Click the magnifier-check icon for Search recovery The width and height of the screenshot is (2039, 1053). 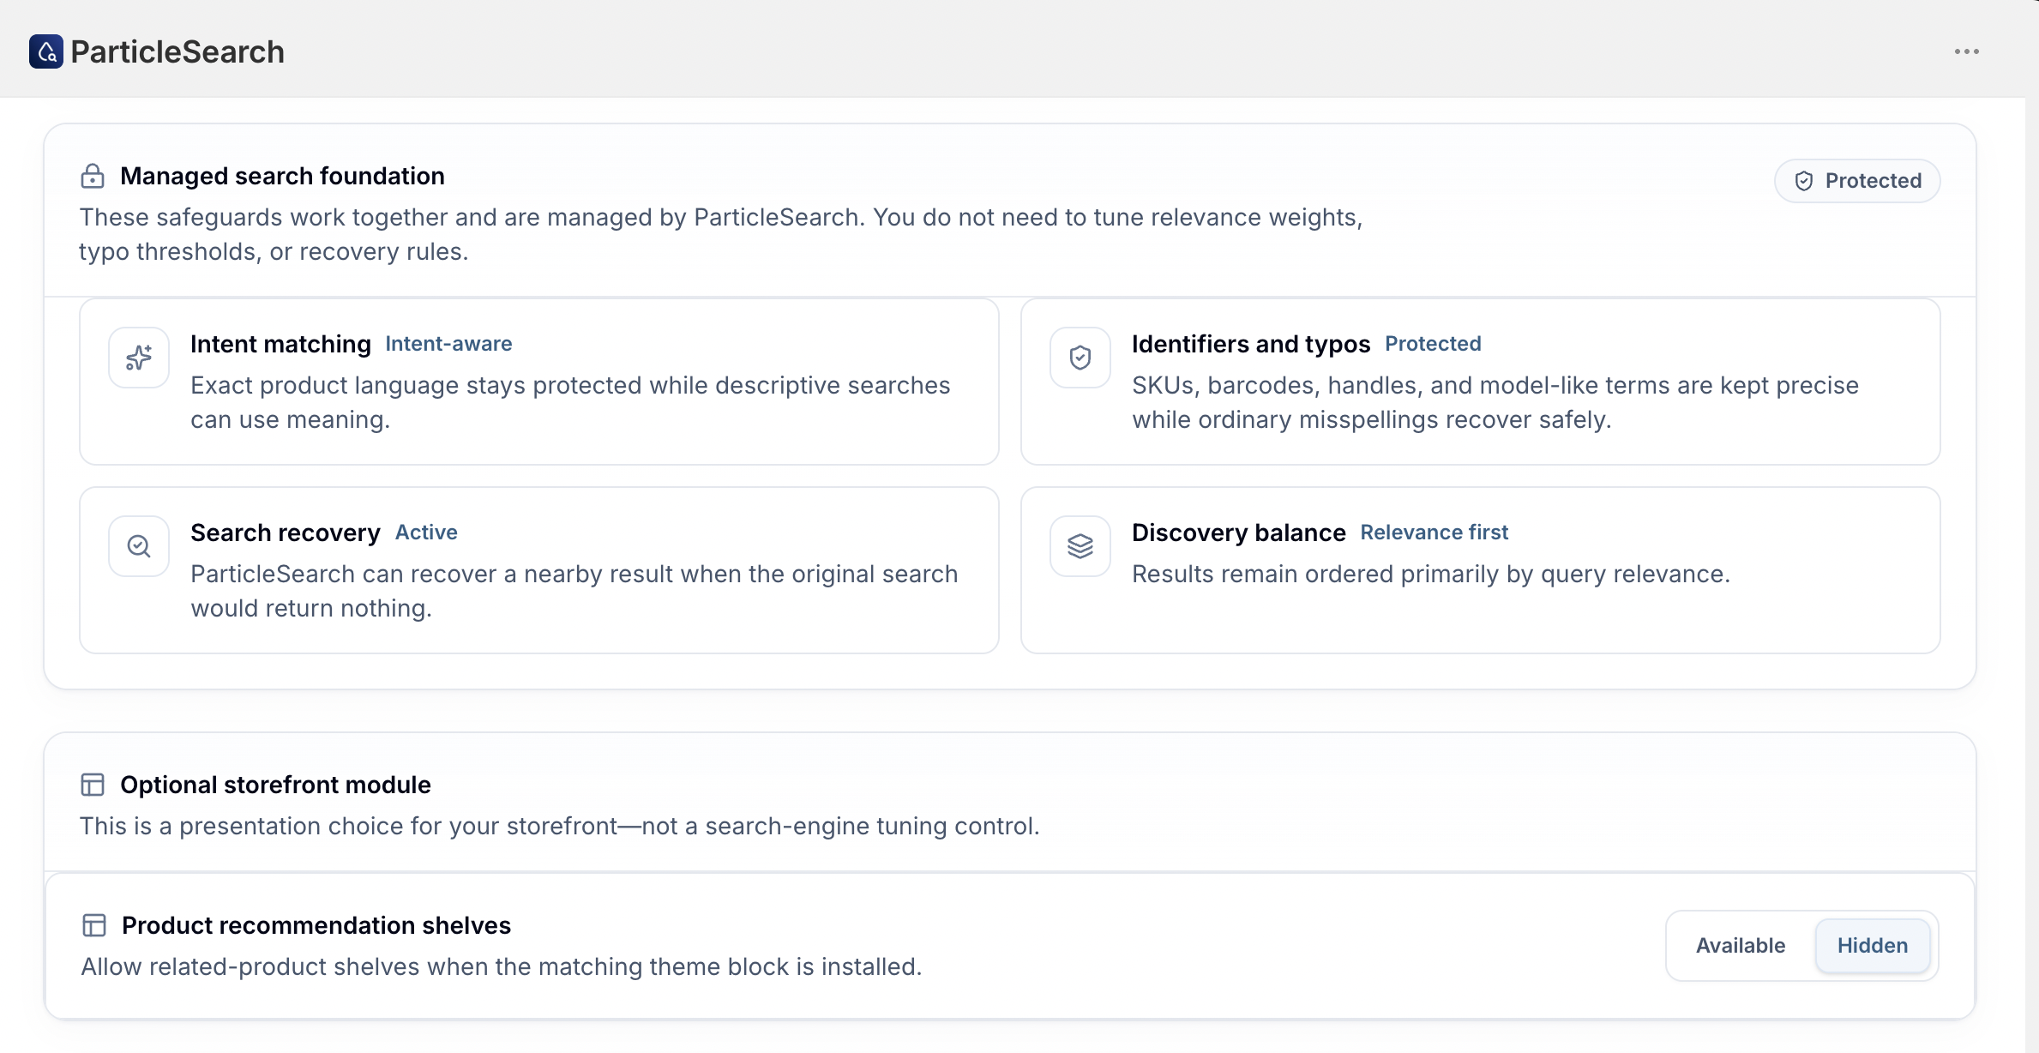pos(139,546)
